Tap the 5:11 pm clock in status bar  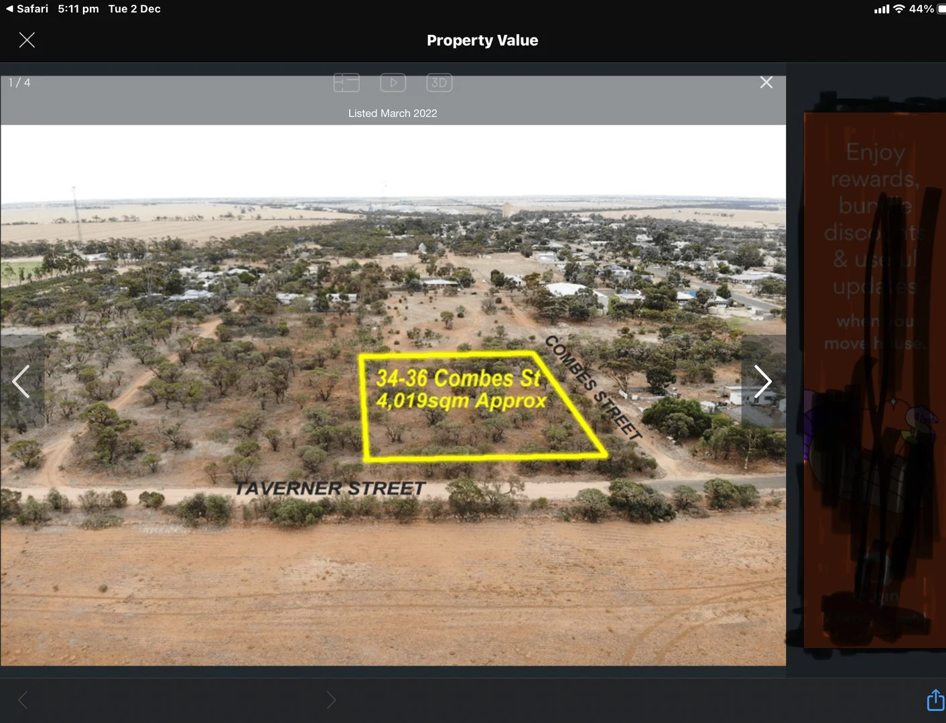[78, 9]
